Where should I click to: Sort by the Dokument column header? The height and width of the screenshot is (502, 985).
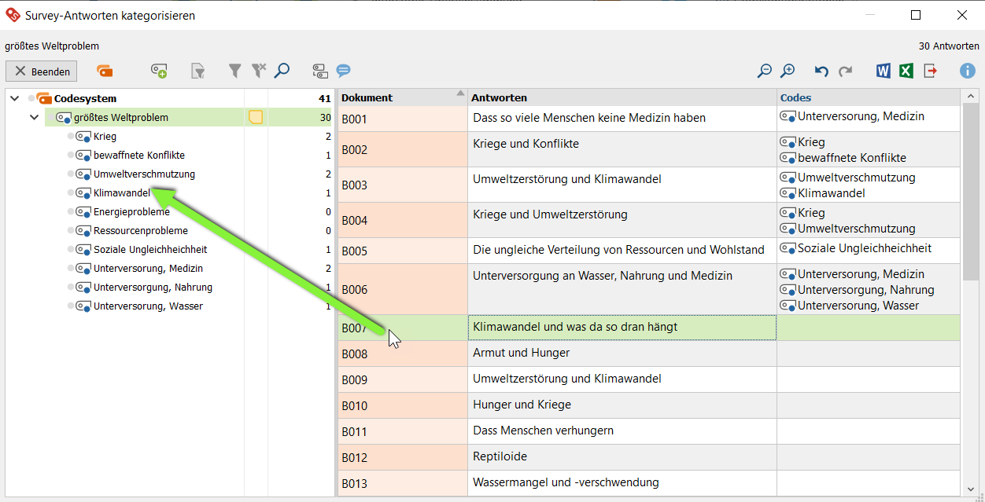pyautogui.click(x=402, y=97)
